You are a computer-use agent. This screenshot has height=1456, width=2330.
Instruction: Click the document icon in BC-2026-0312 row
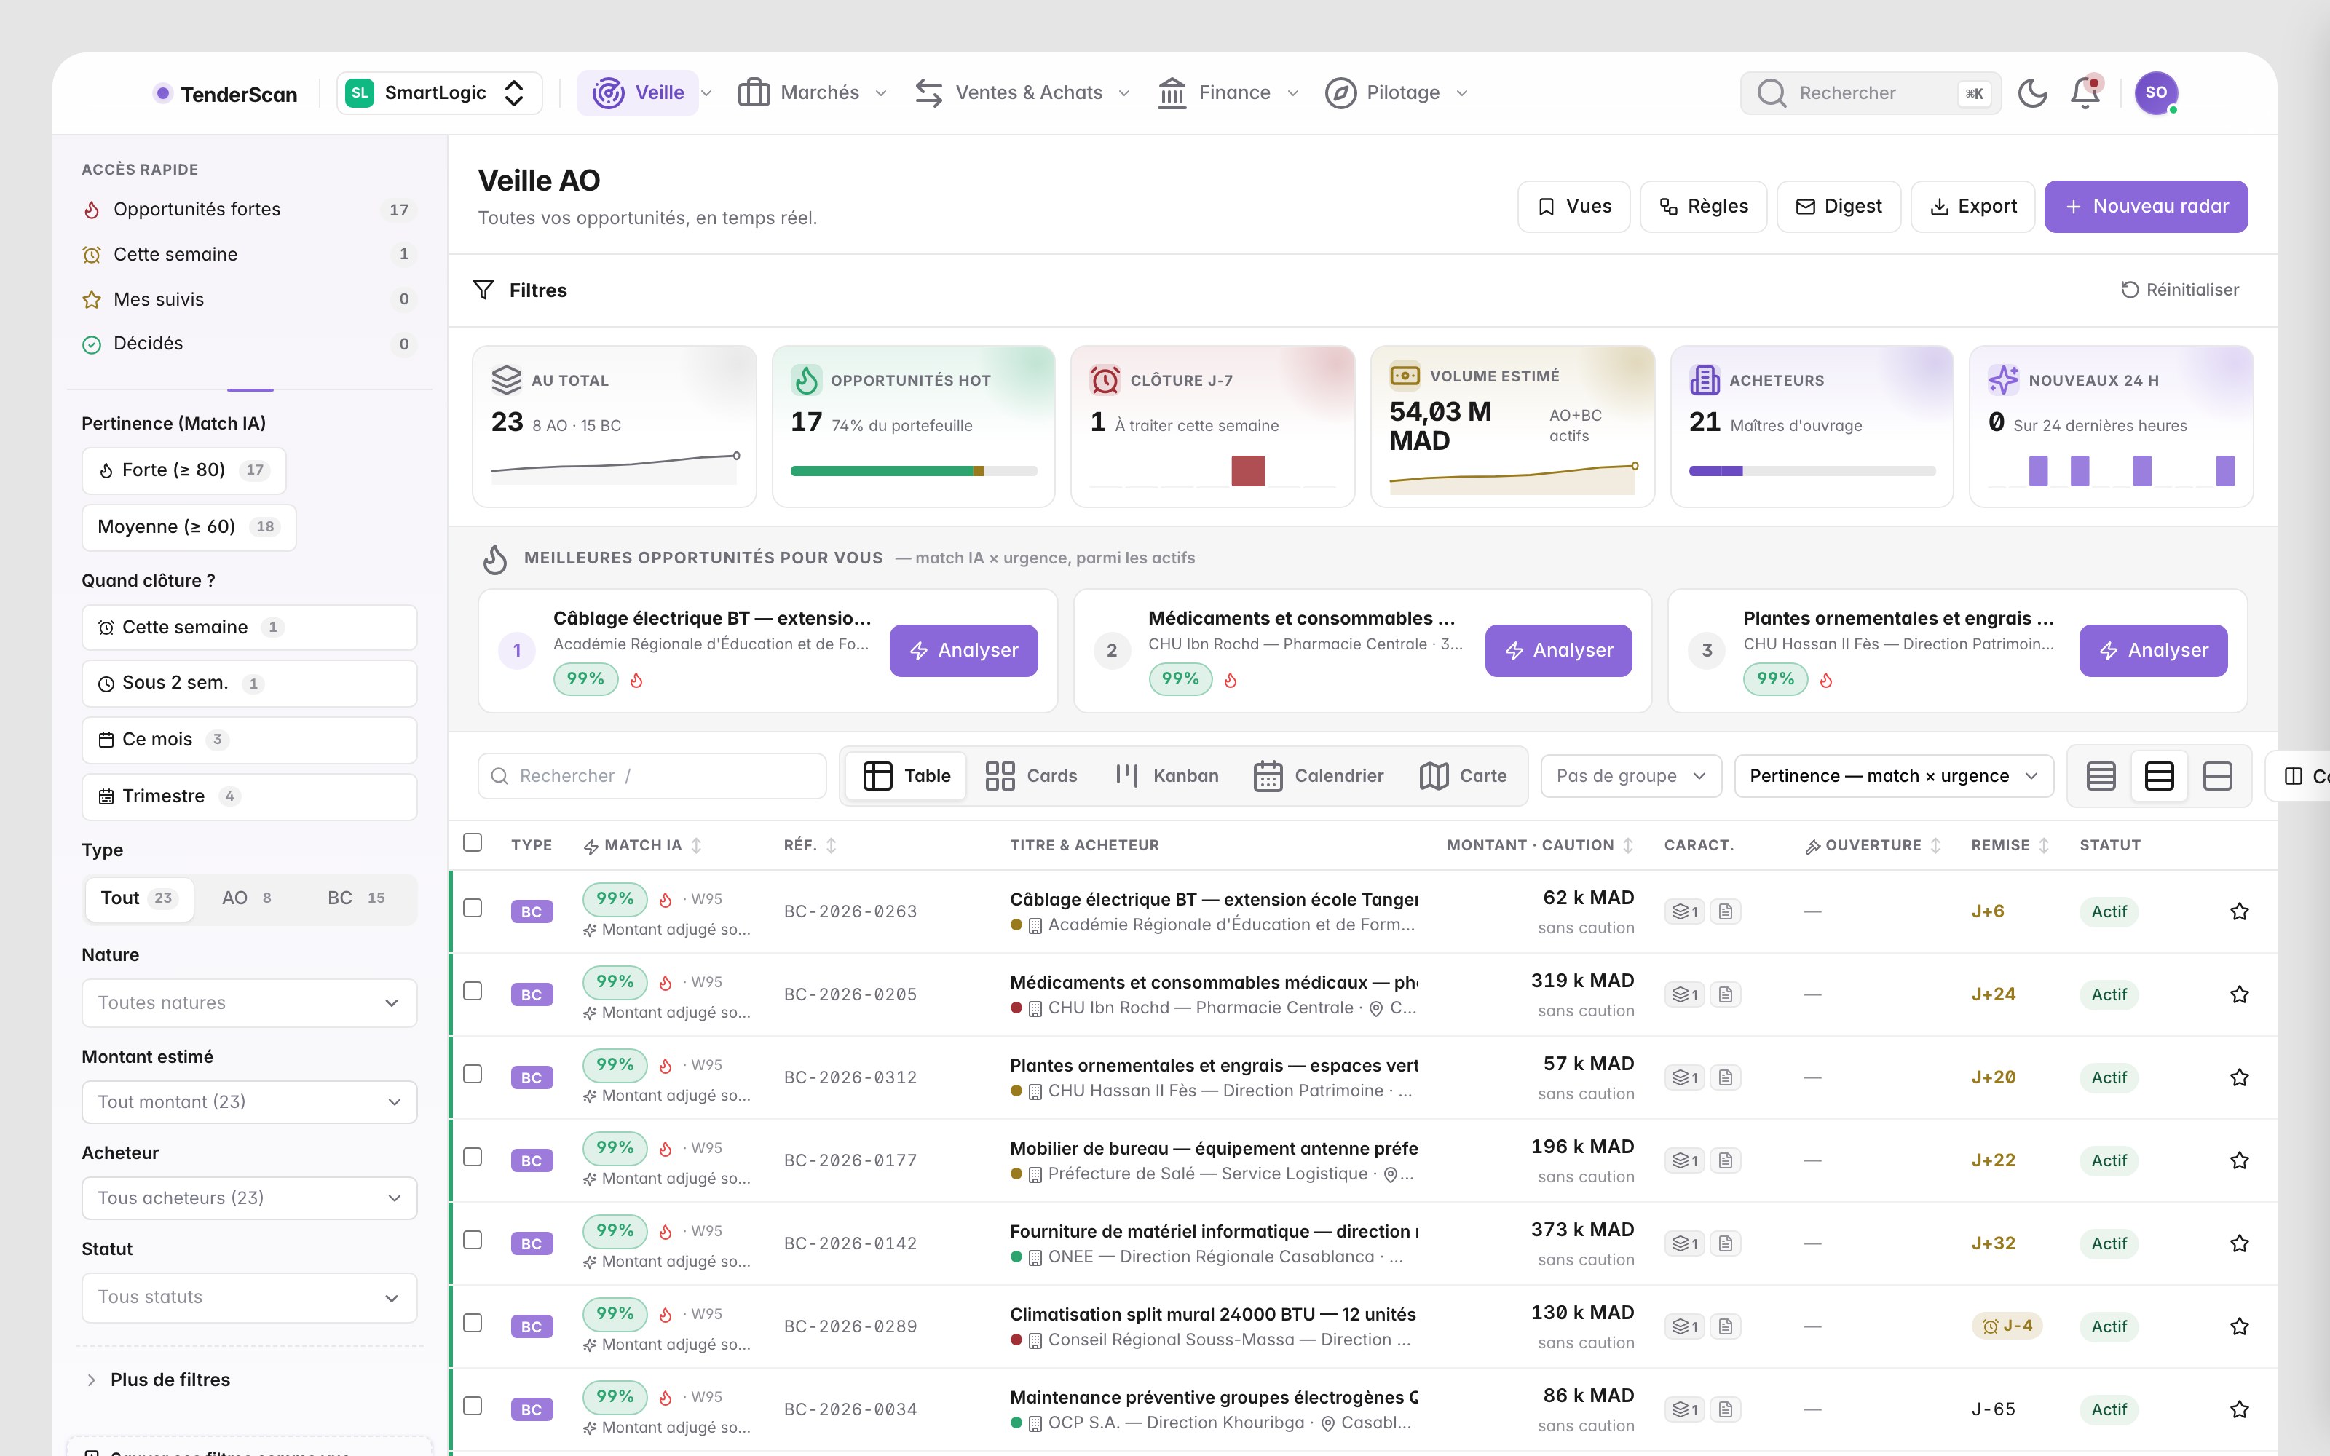pos(1726,1077)
